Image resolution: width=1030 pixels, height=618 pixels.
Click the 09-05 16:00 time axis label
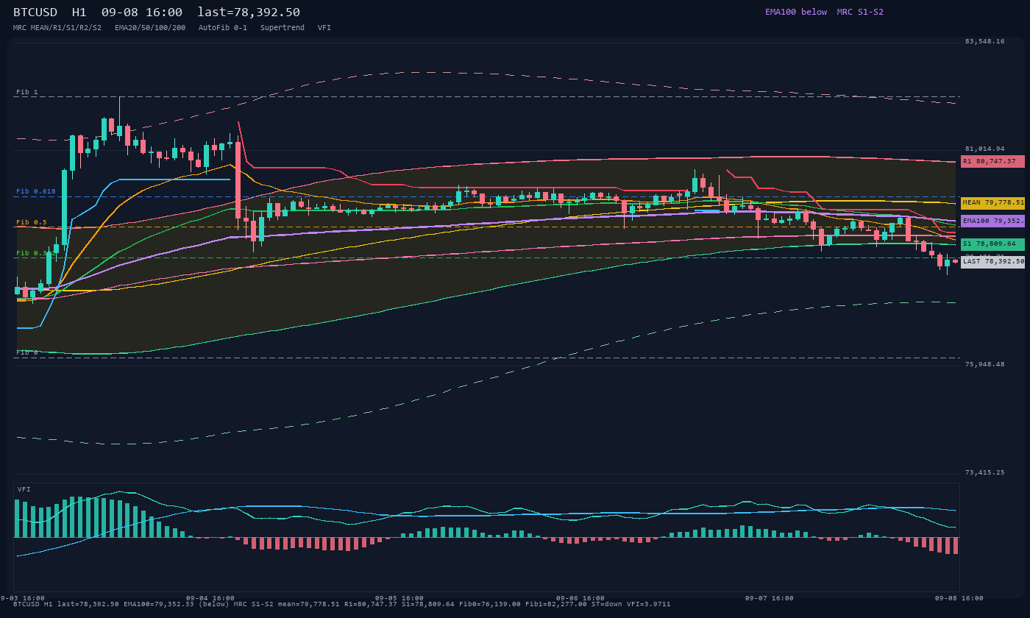[399, 598]
